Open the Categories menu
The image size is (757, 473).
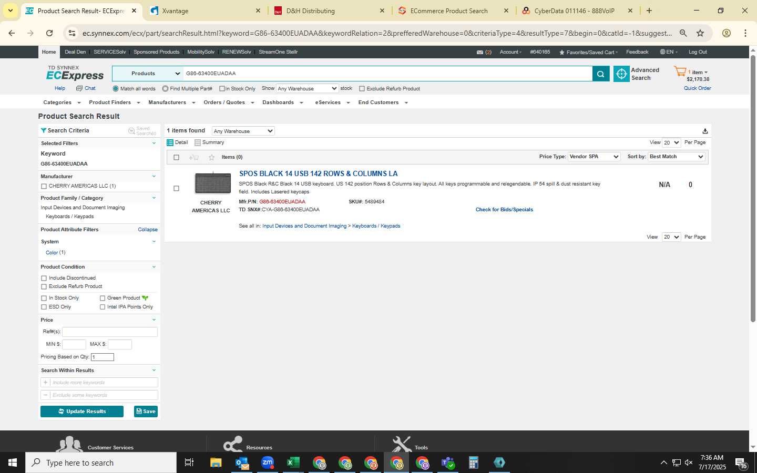click(62, 102)
